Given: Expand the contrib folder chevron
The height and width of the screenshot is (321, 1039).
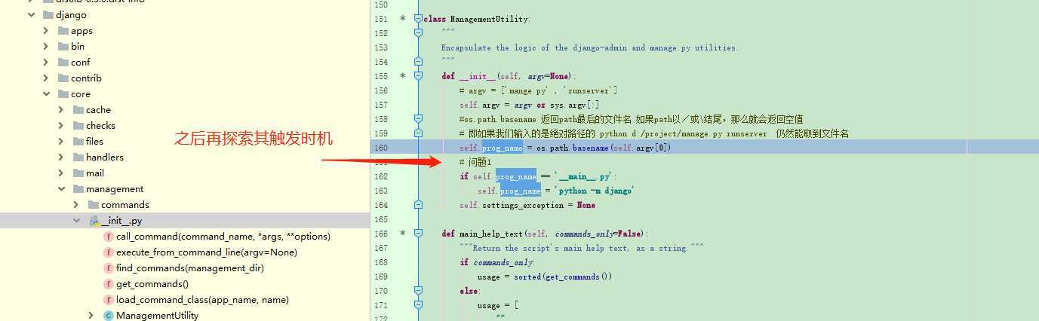Looking at the screenshot, I should pos(46,78).
